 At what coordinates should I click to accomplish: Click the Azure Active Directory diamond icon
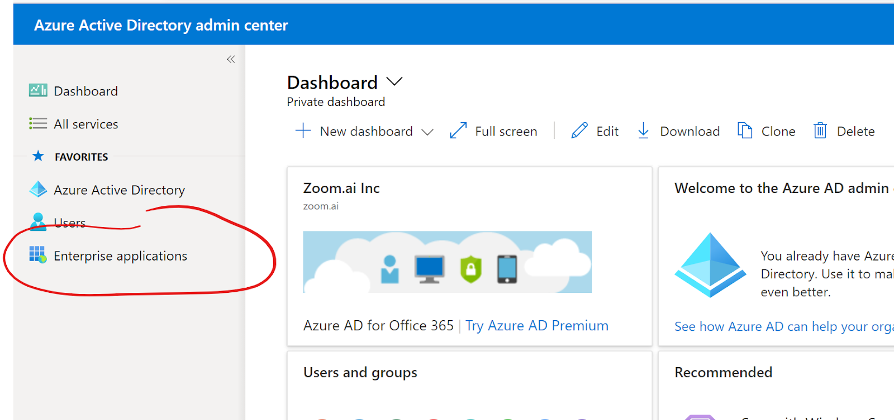38,190
